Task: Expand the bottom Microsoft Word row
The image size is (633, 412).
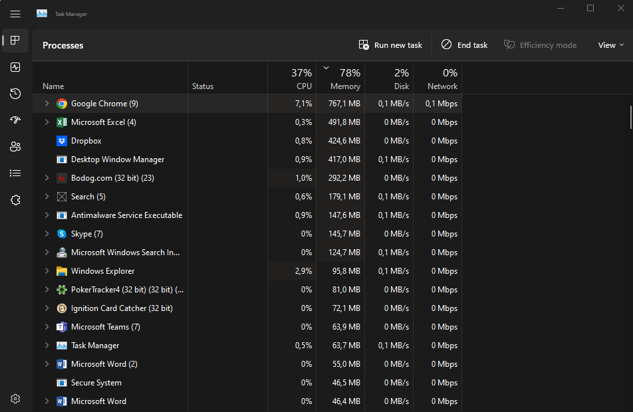Action: pyautogui.click(x=47, y=401)
